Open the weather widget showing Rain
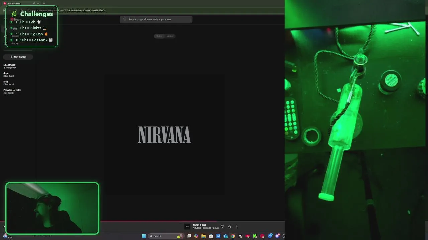The height and width of the screenshot is (240, 428). [7, 236]
